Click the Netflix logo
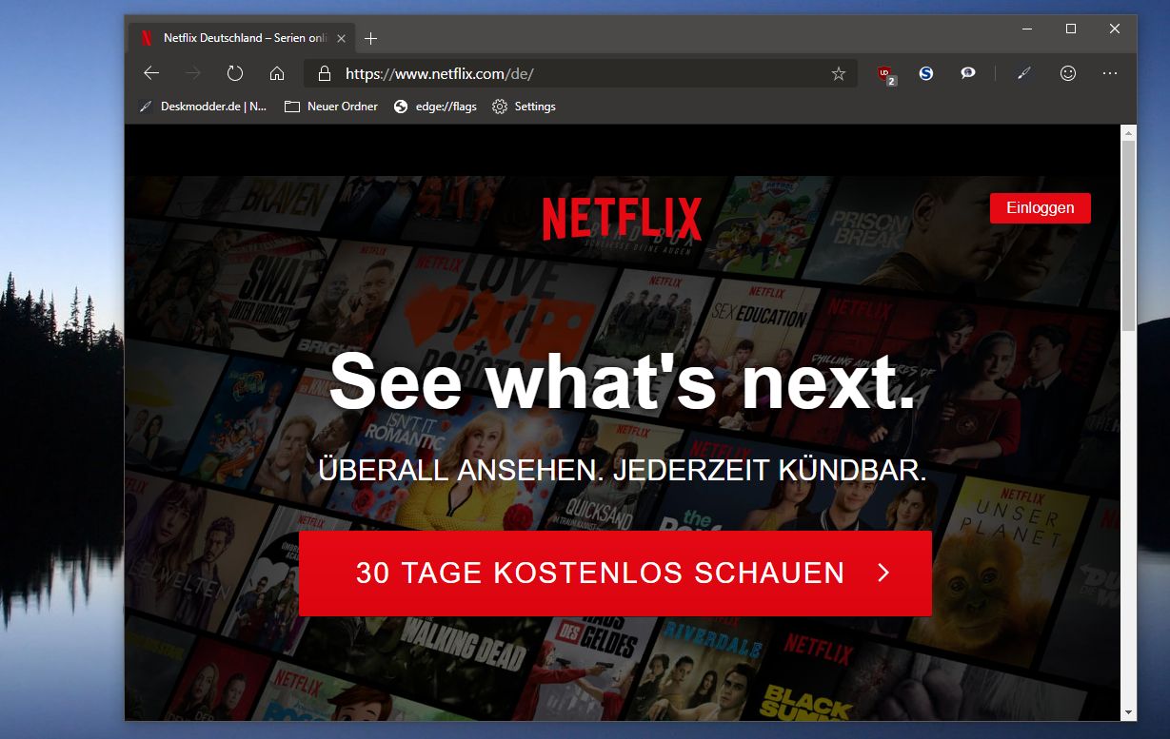 tap(622, 219)
